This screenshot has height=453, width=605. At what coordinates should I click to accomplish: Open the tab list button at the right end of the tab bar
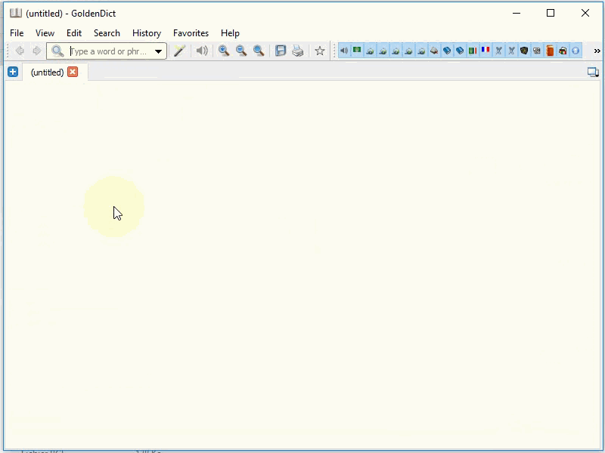tap(593, 72)
